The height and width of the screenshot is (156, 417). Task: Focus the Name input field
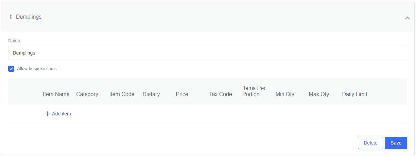207,53
